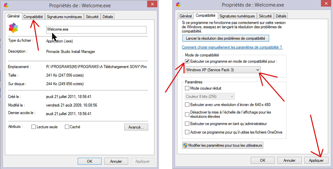This screenshot has height=169, width=333.
Task: Click Annuler in the left properties window
Action: [116, 161]
